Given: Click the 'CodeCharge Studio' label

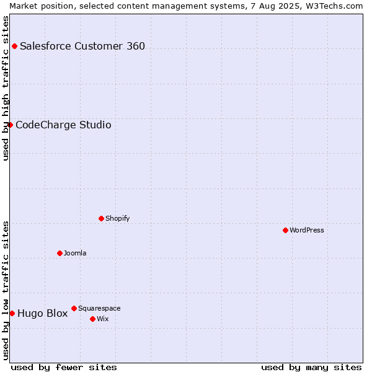Looking at the screenshot, I should pyautogui.click(x=63, y=125).
